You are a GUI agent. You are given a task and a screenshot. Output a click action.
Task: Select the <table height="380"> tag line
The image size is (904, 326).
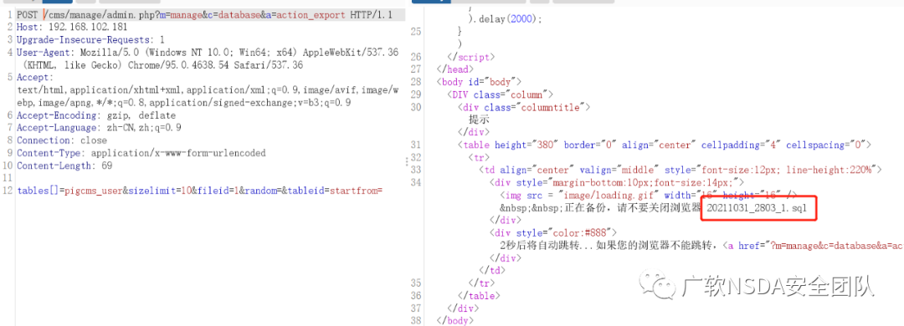tap(665, 145)
